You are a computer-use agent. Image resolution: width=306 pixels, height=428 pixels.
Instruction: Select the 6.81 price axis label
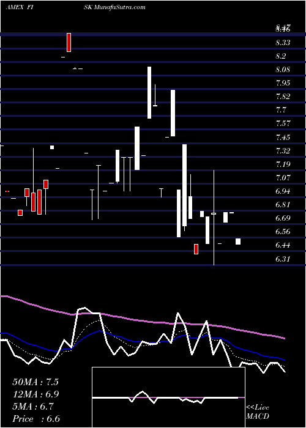pyautogui.click(x=283, y=205)
